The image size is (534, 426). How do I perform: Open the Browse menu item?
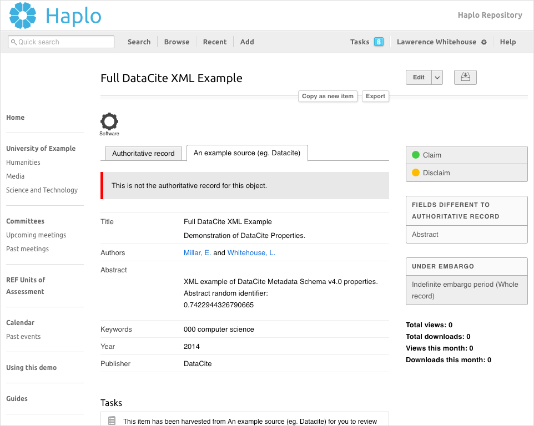177,42
